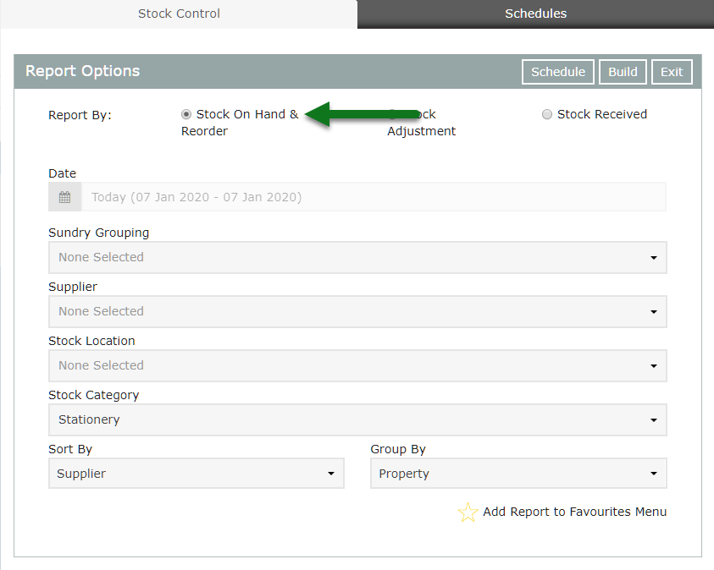Switch to the Stock Control tab
Screen dimensions: 714x570
pyautogui.click(x=179, y=14)
